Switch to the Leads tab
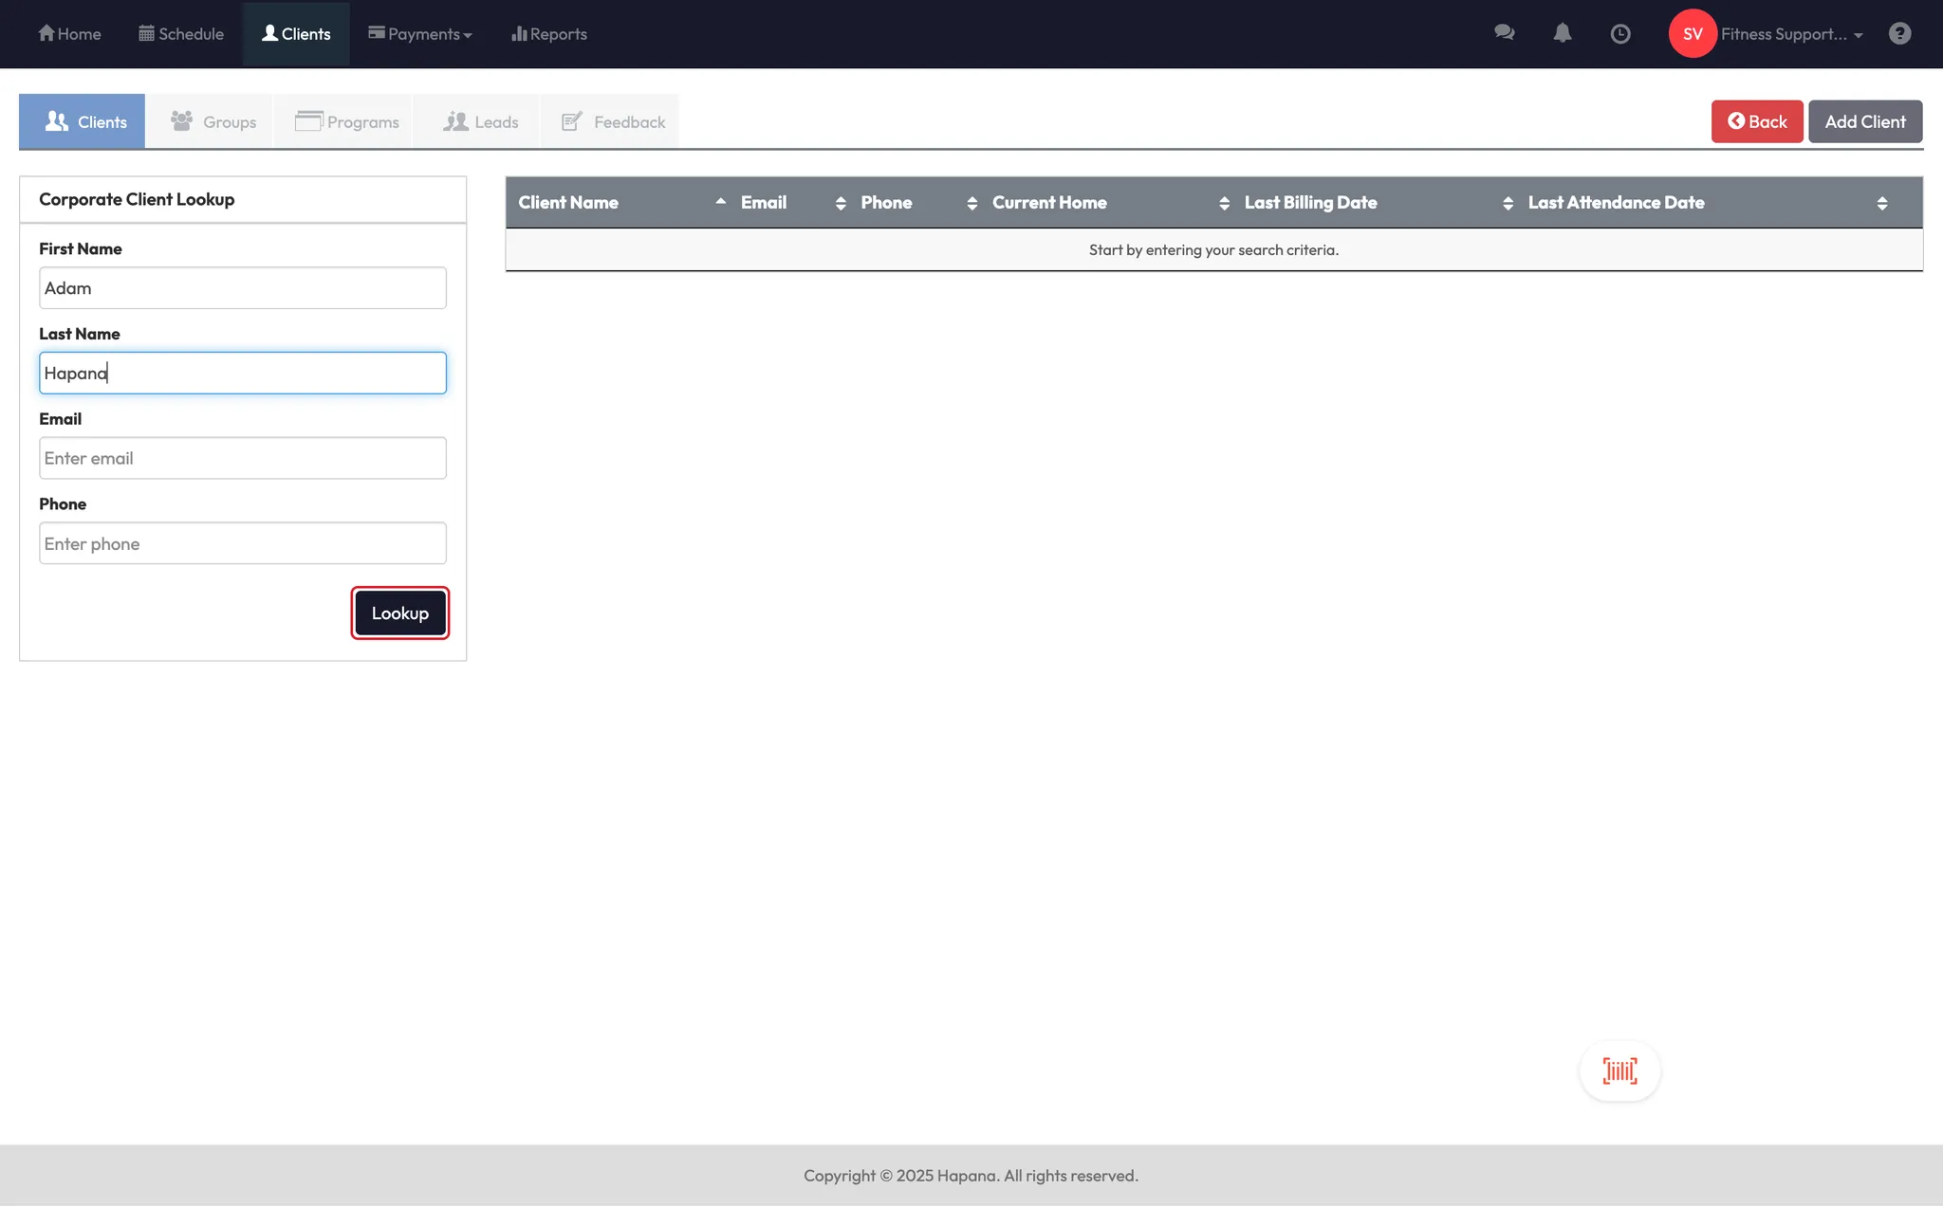Viewport: 1943px width, 1207px height. [x=481, y=121]
